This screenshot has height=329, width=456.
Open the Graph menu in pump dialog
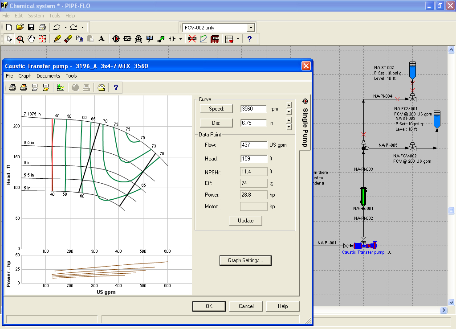[x=25, y=76]
